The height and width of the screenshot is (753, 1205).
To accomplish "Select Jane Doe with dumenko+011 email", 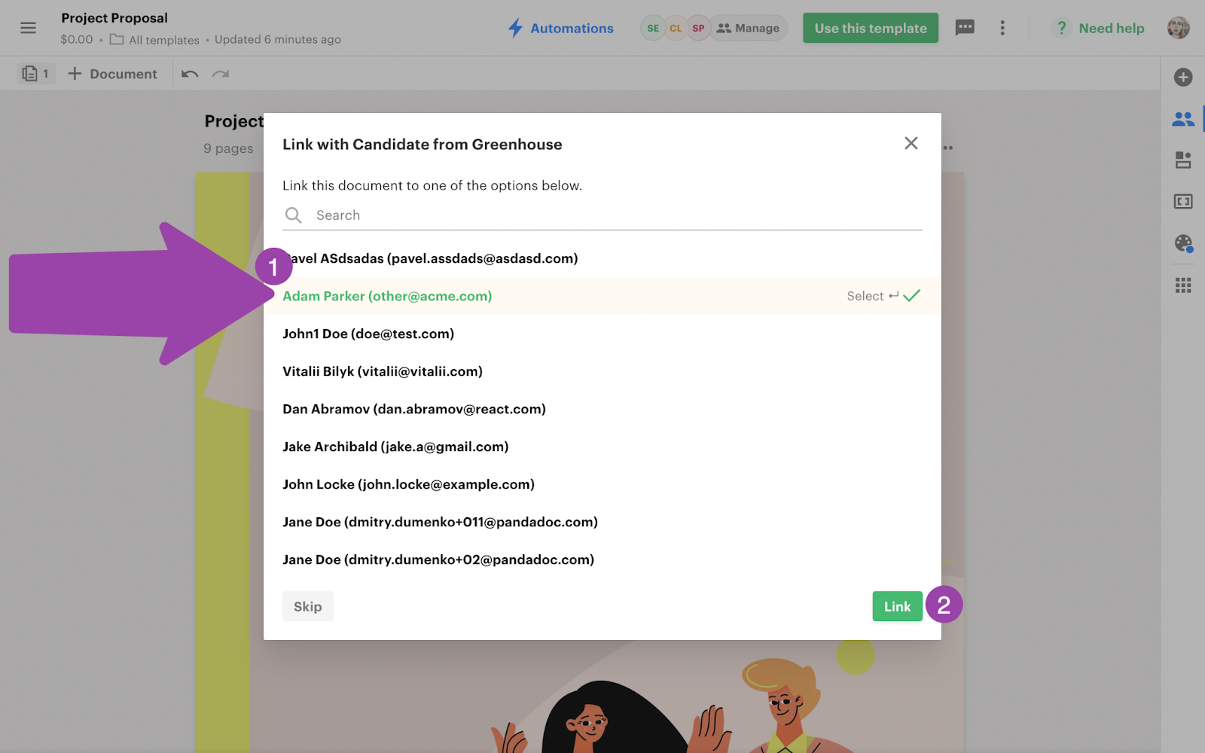I will tap(602, 522).
